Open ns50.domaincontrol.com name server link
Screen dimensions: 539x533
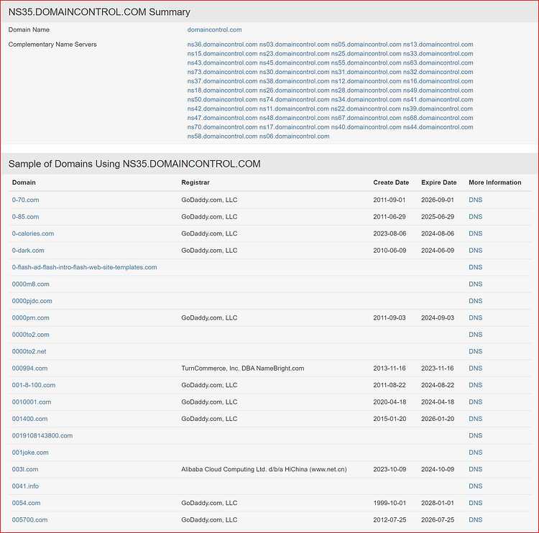[222, 99]
